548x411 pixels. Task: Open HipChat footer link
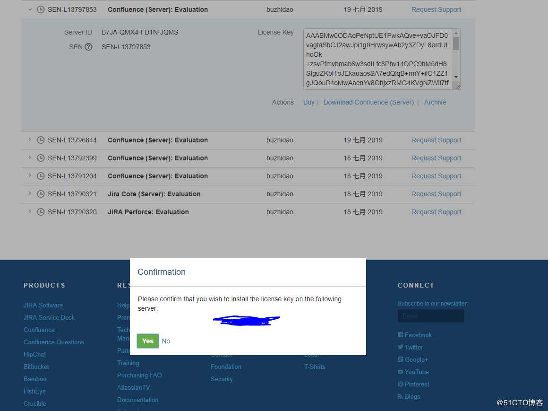[x=34, y=354]
